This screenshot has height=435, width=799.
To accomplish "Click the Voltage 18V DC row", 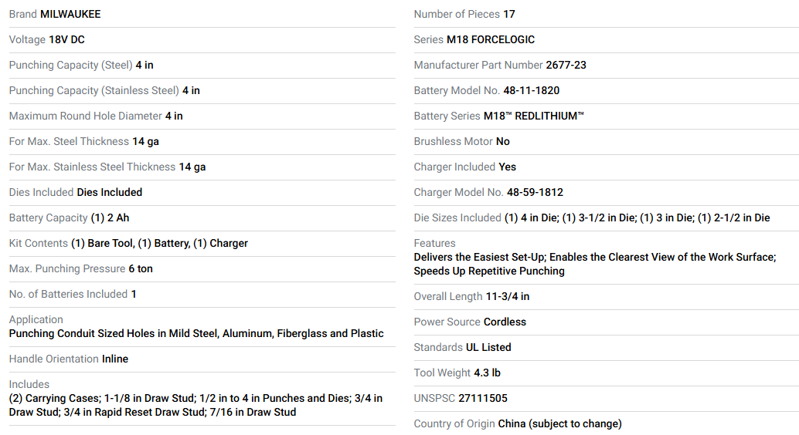I will pos(202,39).
